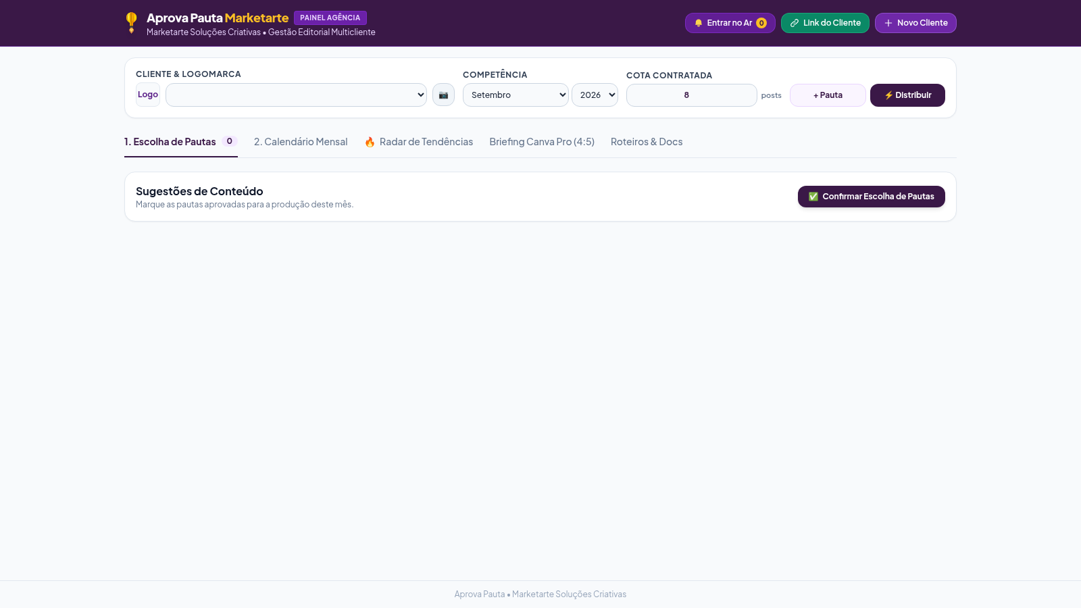
Task: Click the Distribuir button
Action: [x=907, y=95]
